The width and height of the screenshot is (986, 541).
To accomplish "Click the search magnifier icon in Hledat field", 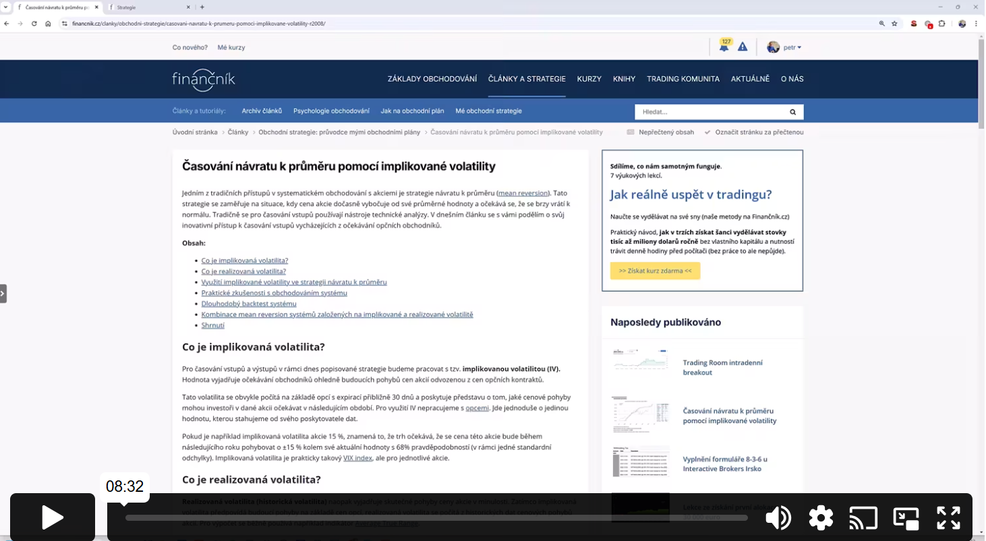I will [793, 112].
